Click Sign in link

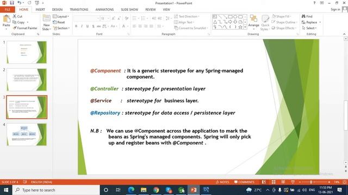coord(335,9)
